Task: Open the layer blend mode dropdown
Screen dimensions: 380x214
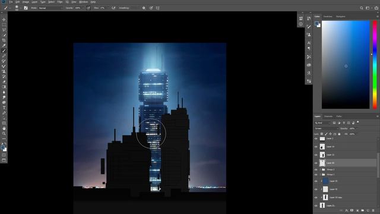Action: pyautogui.click(x=326, y=128)
